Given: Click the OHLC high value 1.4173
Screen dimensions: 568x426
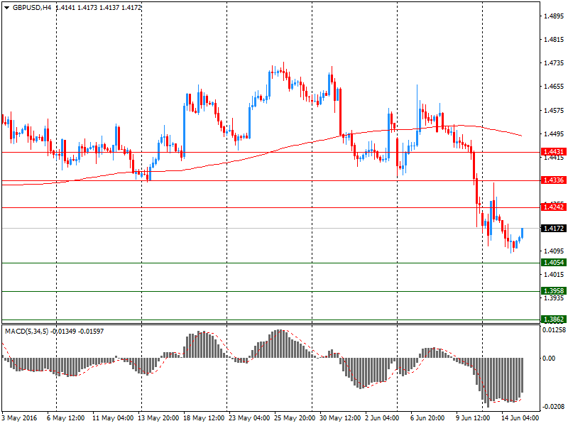Looking at the screenshot, I should click(x=87, y=8).
